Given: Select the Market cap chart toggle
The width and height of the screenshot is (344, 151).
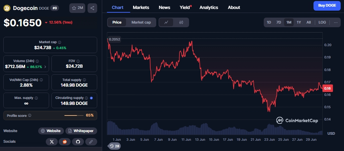Looking at the screenshot, I should [141, 22].
